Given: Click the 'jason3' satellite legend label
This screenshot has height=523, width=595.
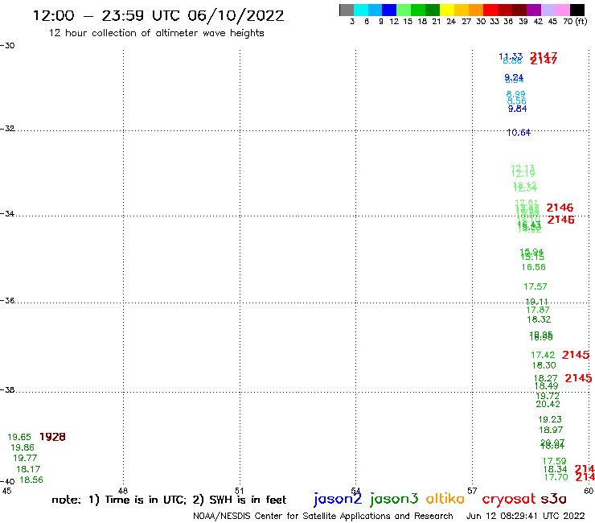Looking at the screenshot, I should coord(394,499).
